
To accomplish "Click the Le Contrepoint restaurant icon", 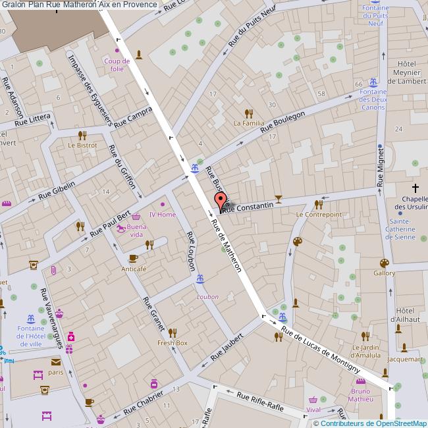I will point(319,204).
